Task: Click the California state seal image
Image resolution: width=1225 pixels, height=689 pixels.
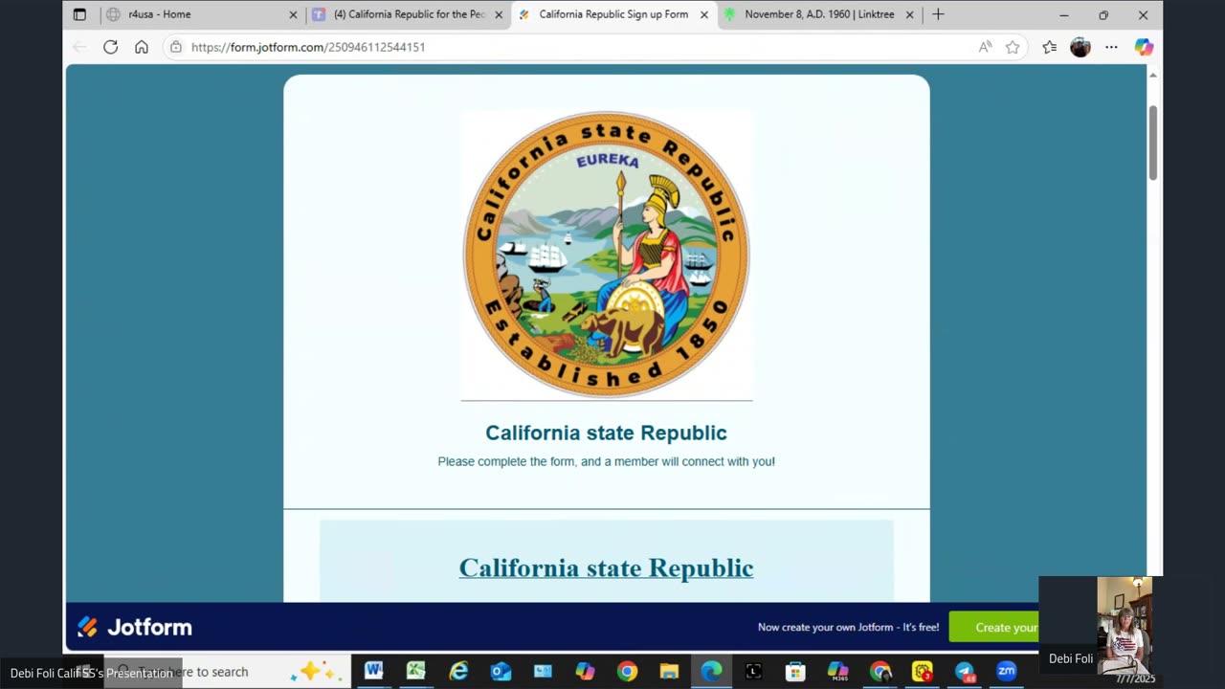Action: (x=607, y=255)
